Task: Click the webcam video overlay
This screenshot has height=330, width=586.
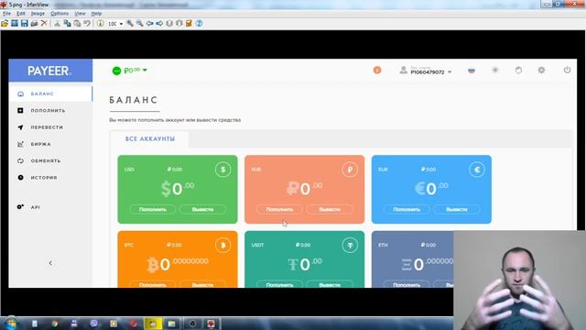Action: 519,280
